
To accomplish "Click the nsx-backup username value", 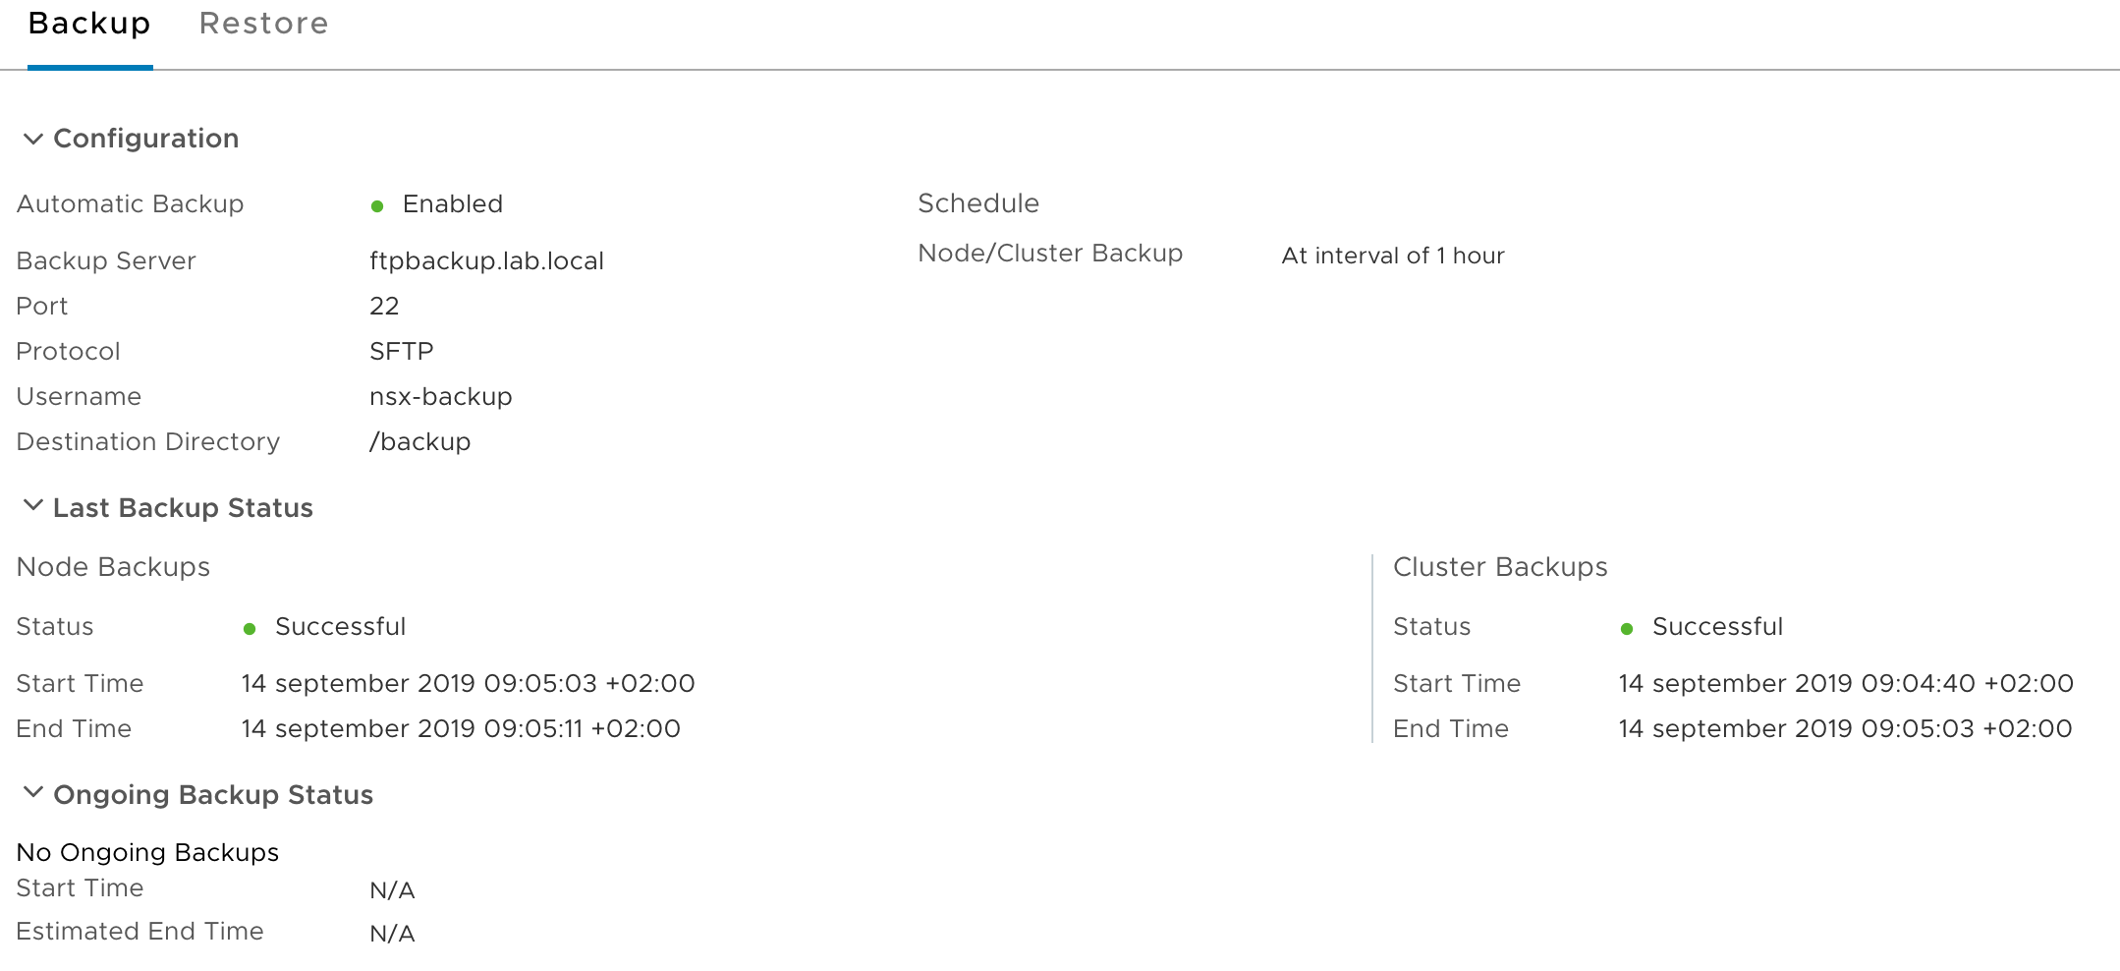I will point(440,397).
